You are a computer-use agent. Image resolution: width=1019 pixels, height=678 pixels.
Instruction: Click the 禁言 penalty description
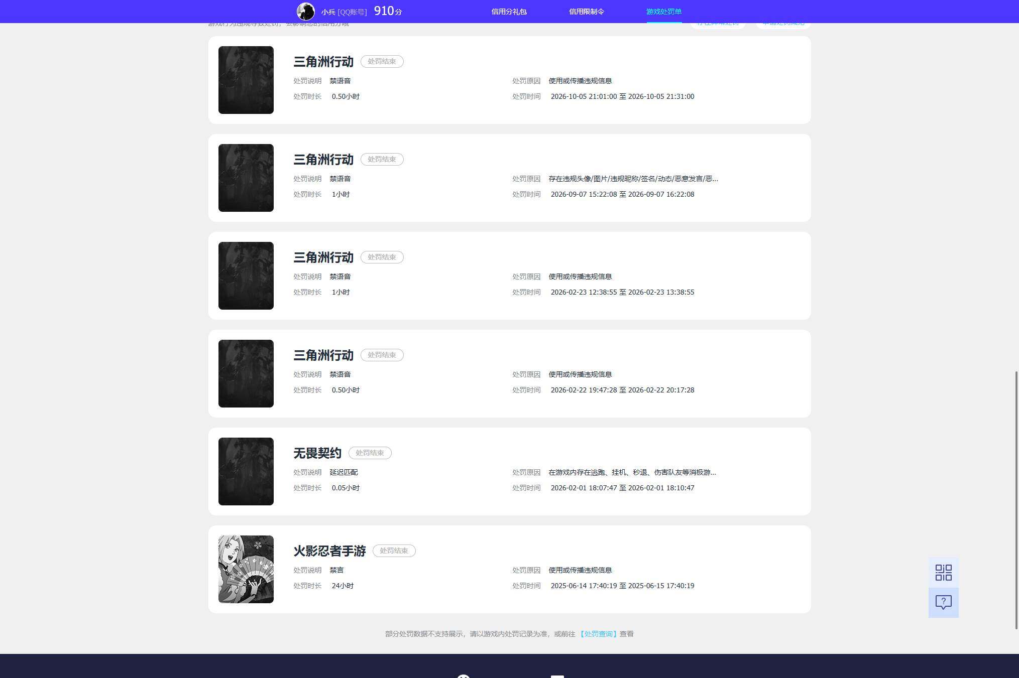click(x=336, y=570)
